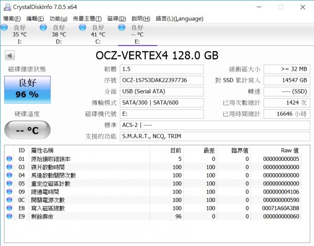Open the 佈景主題(T) menu
The height and width of the screenshot is (246, 314).
87,19
